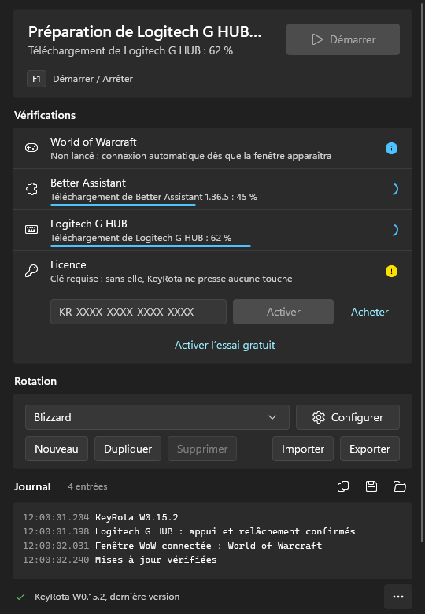The image size is (425, 614).
Task: Click the 'KeyRota W0.15.2' journal entry
Action: pyautogui.click(x=137, y=517)
